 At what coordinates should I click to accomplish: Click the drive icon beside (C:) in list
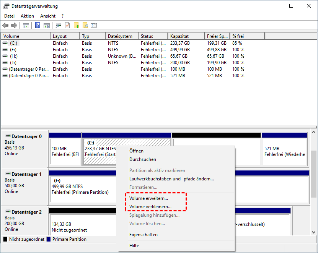pyautogui.click(x=5, y=43)
